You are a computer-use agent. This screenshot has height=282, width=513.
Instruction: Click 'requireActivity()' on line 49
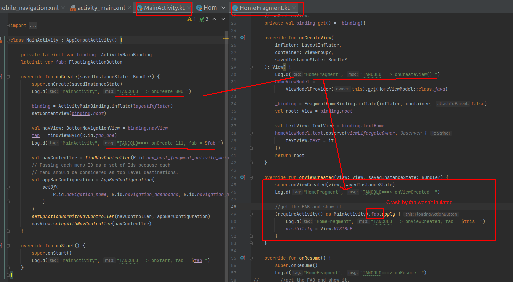[300, 214]
